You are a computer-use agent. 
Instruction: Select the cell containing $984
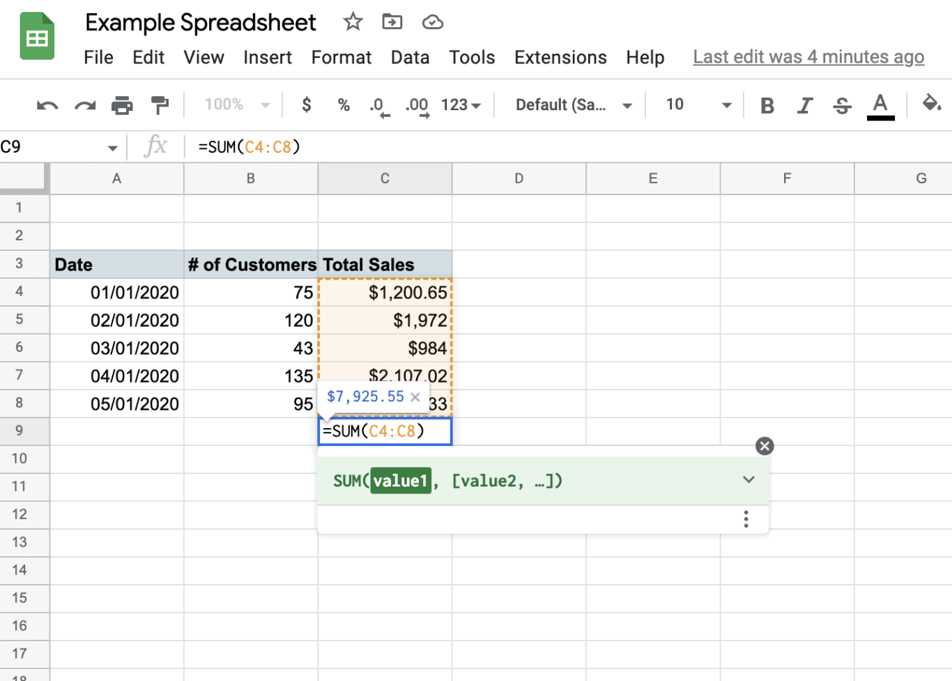(385, 348)
